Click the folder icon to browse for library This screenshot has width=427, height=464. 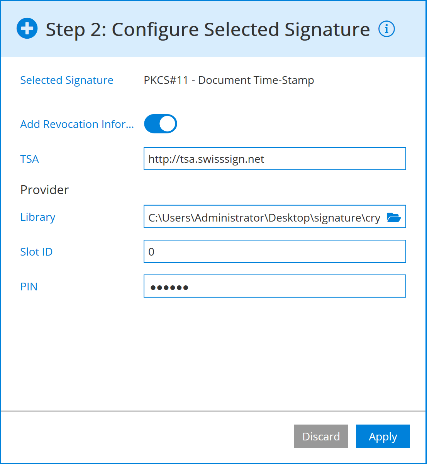pos(393,217)
